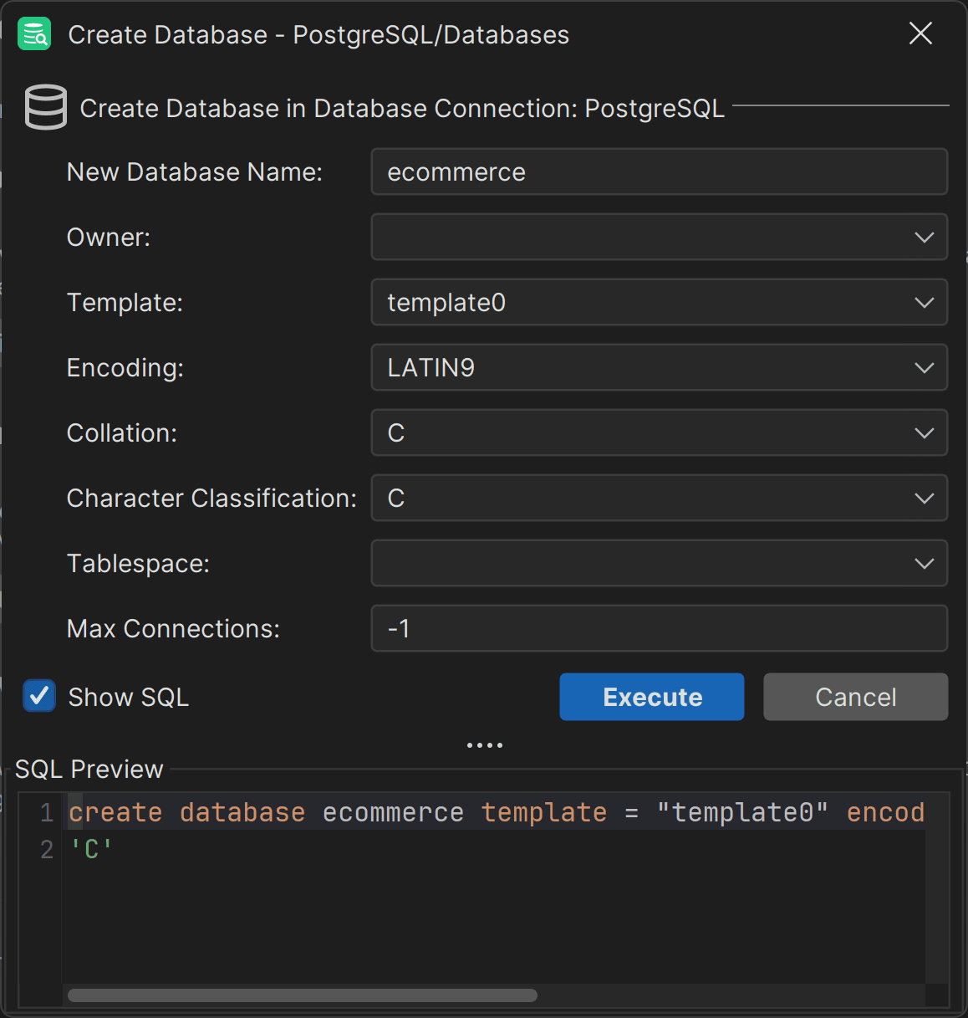Select the ecommerce database name text
This screenshot has width=968, height=1018.
456,171
